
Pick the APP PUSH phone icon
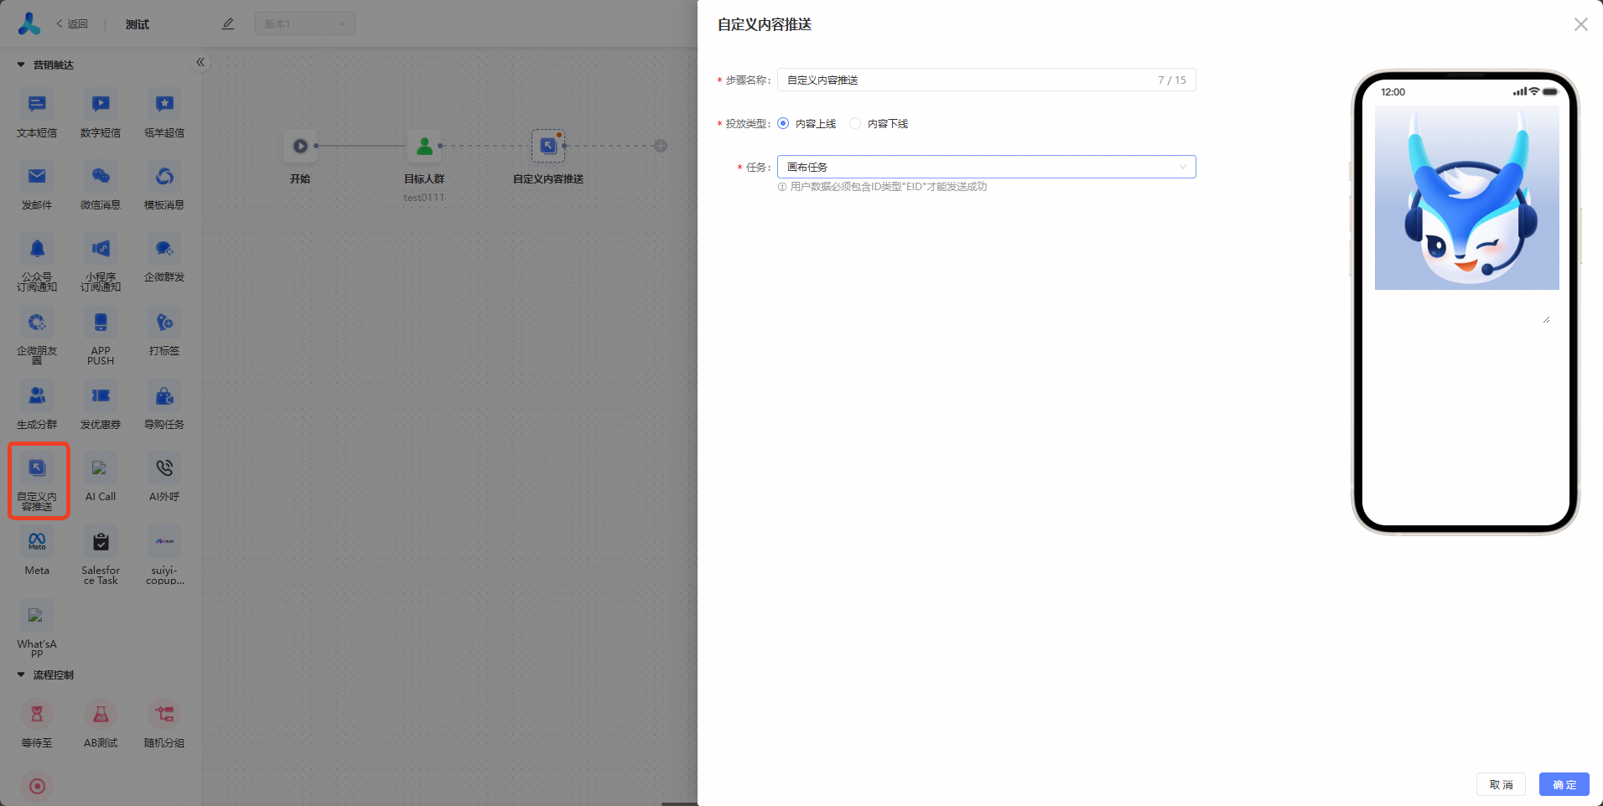tap(101, 322)
